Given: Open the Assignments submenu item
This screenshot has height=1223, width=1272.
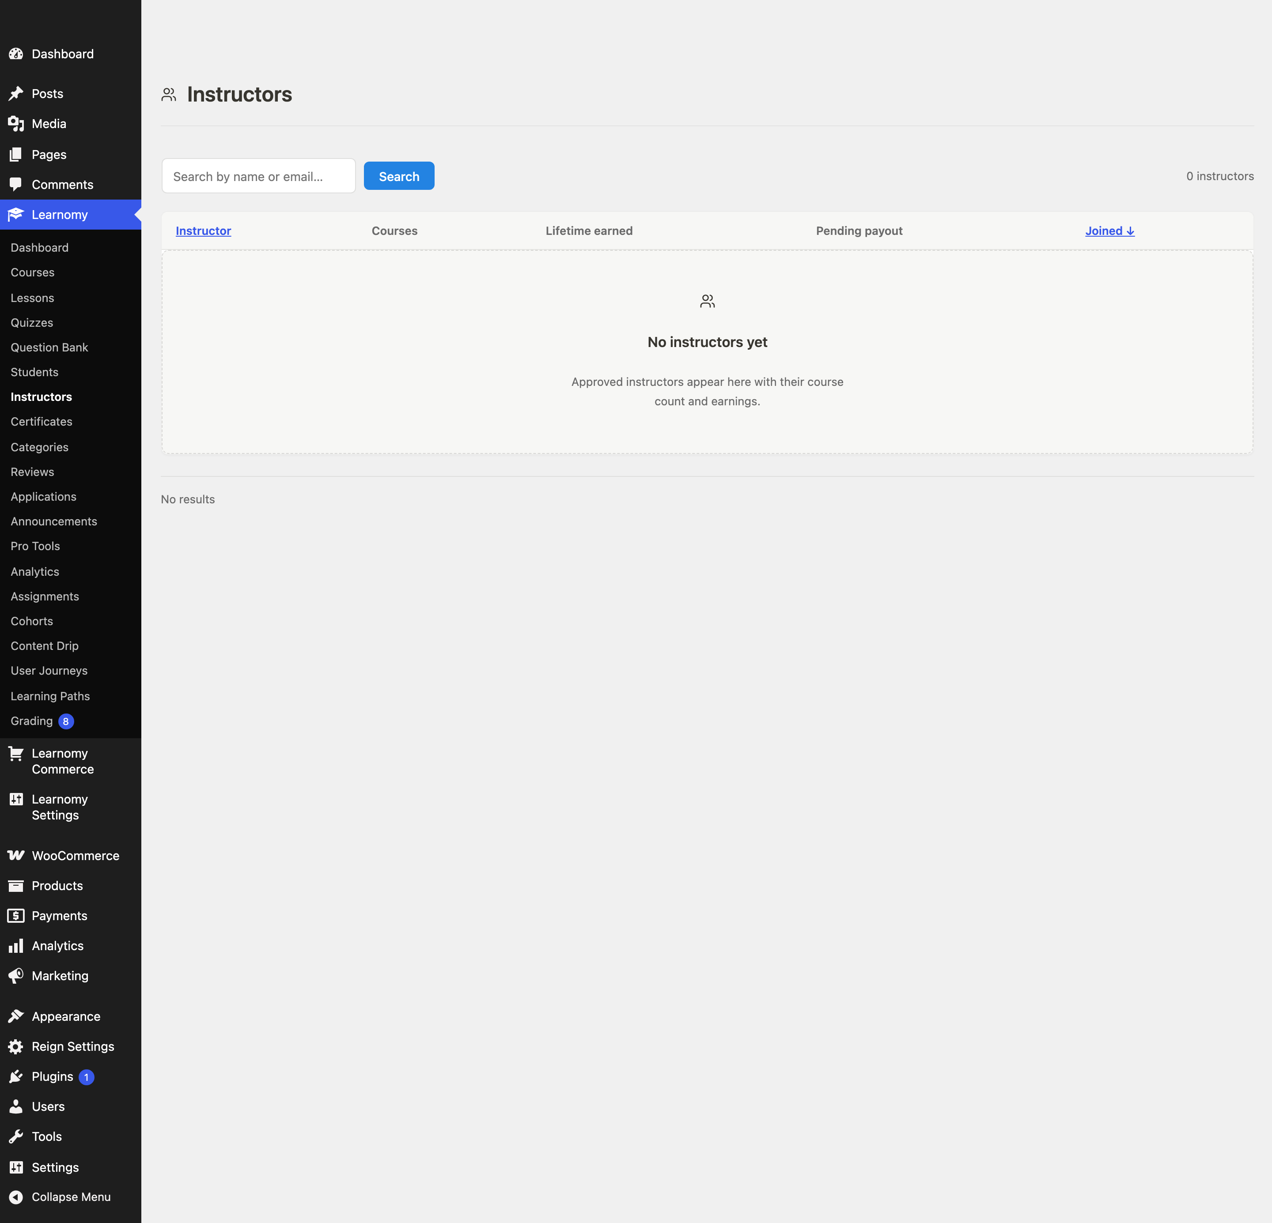Looking at the screenshot, I should (x=45, y=596).
